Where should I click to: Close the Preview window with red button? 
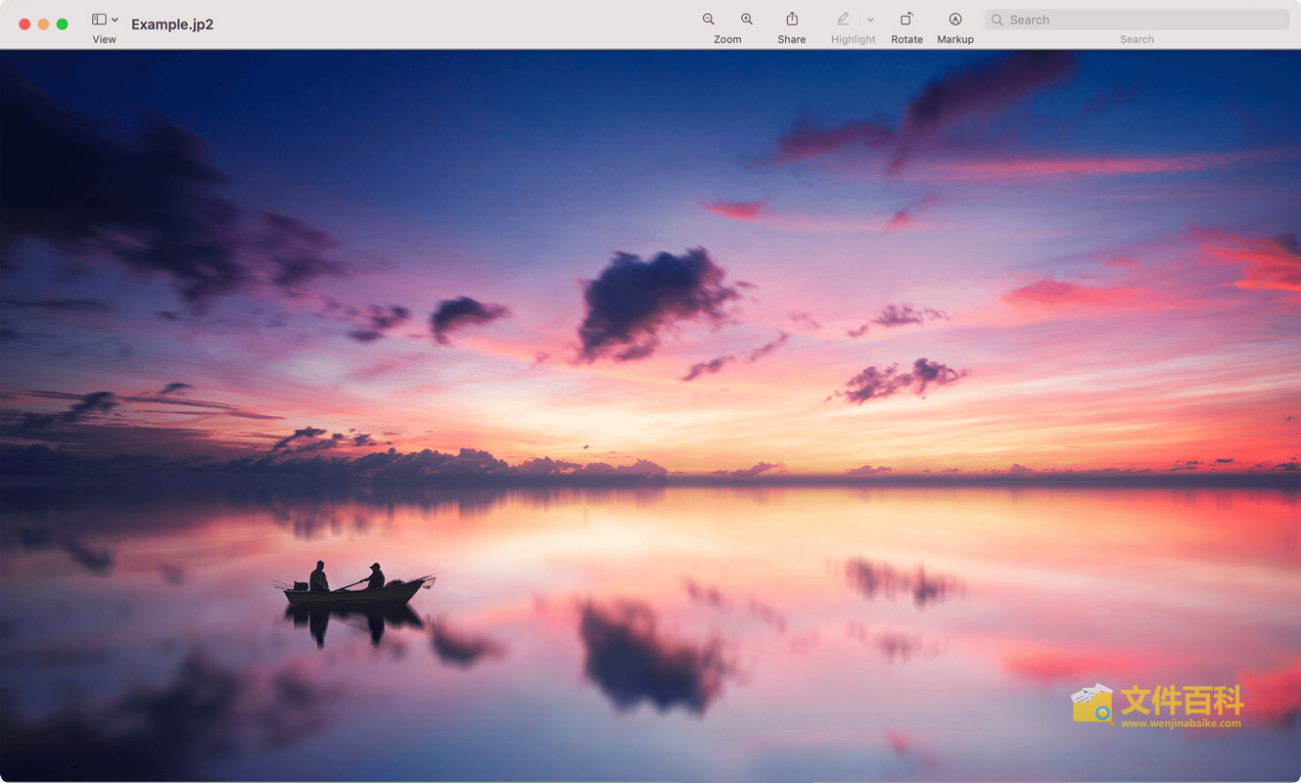point(24,24)
